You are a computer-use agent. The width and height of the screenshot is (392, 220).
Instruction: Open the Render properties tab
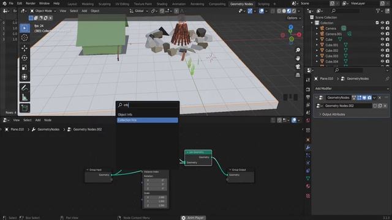pos(308,89)
